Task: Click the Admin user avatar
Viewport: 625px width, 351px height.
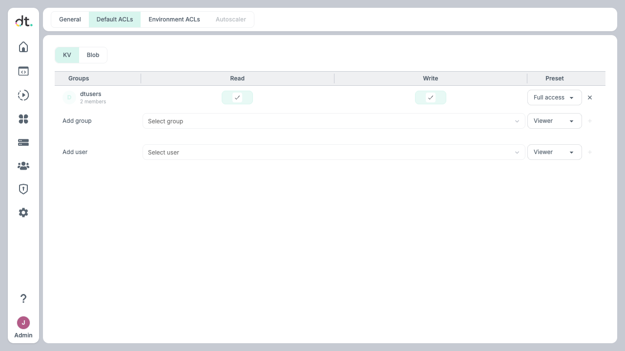Action: tap(23, 323)
